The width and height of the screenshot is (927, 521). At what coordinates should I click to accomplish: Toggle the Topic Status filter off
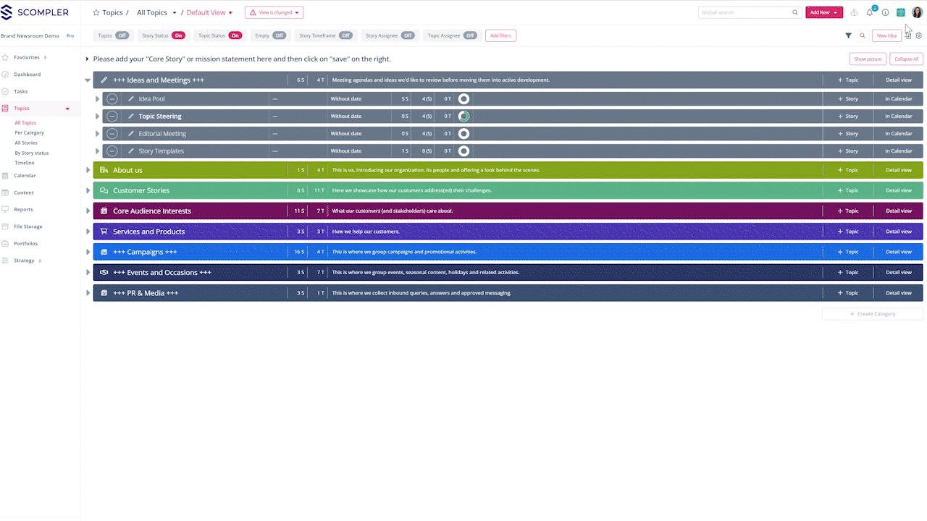(235, 35)
